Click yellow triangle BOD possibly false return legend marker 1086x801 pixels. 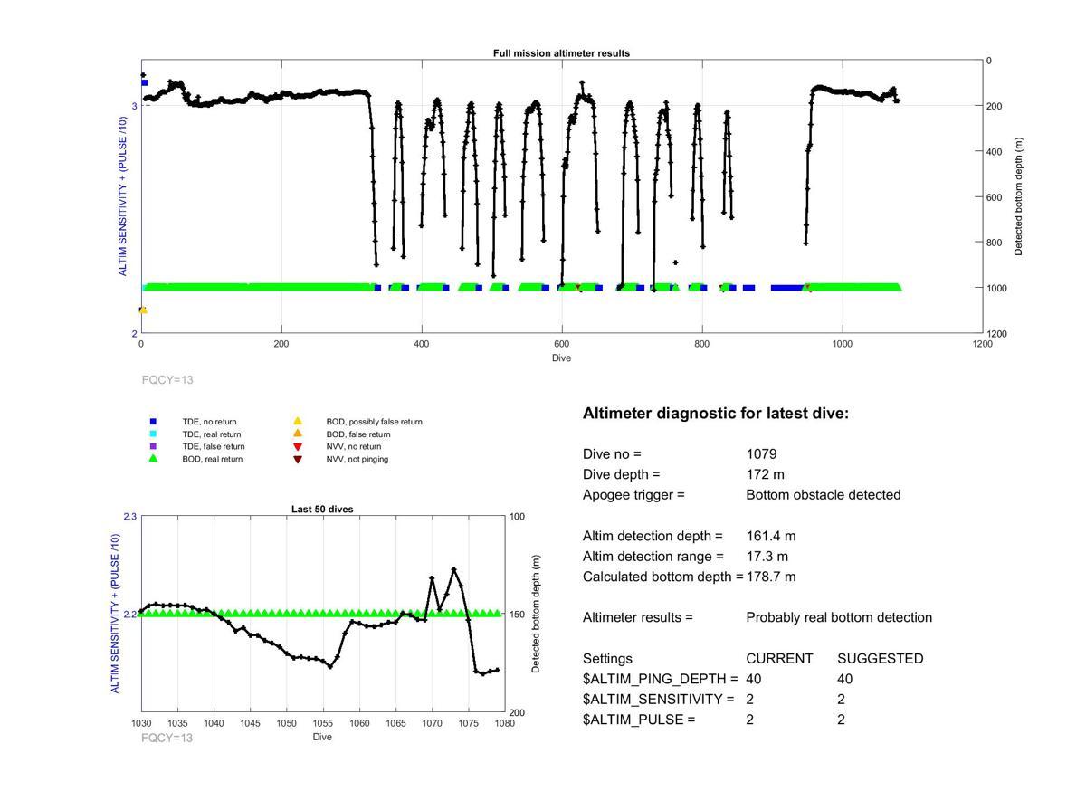click(297, 422)
